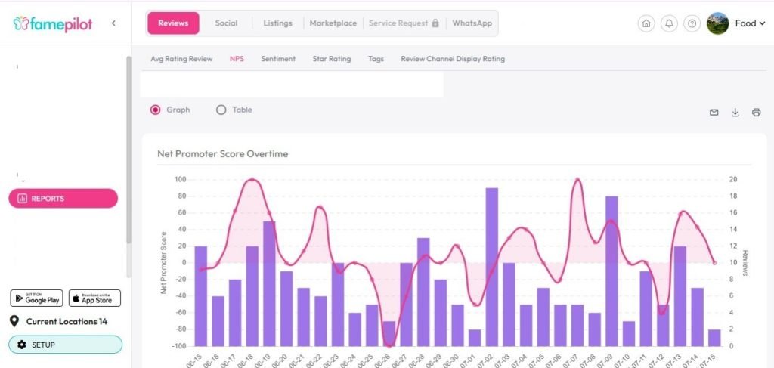The image size is (774, 368).
Task: Go to the Marketplace tab
Action: click(333, 23)
